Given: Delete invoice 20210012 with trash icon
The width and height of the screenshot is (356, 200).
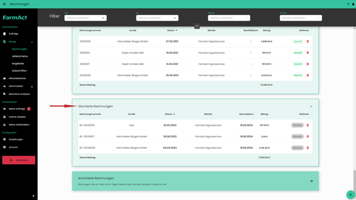Looking at the screenshot, I should (x=308, y=53).
